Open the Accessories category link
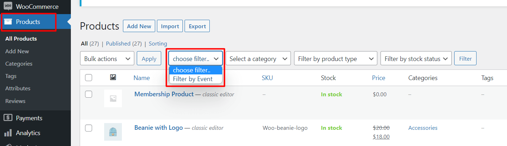 [423, 128]
